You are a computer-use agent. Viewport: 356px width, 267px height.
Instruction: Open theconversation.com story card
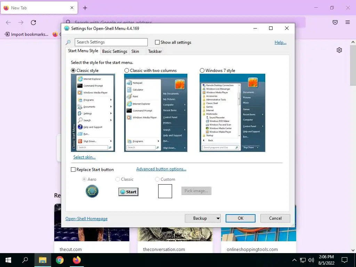tap(175, 240)
